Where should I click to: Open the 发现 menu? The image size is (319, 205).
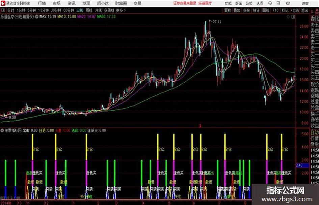(x=86, y=3)
